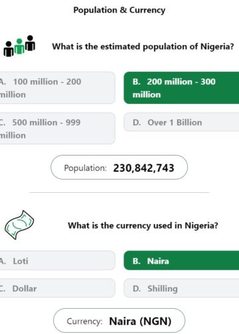Click the Currency Naira (NGN) result pill
The image size is (239, 334).
coord(119,321)
